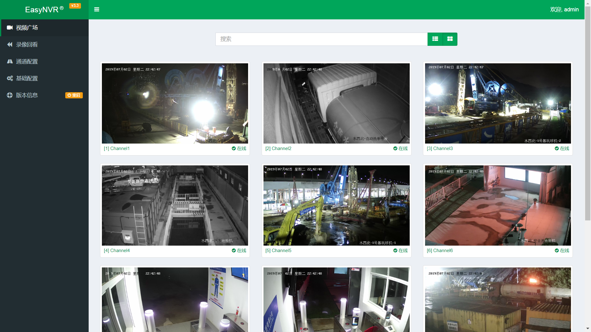The height and width of the screenshot is (332, 591).
Task: Click the gears icon beside 基础配置
Action: [x=10, y=78]
